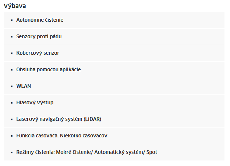
Task: Click the Výbava heading
Action: 15,6
